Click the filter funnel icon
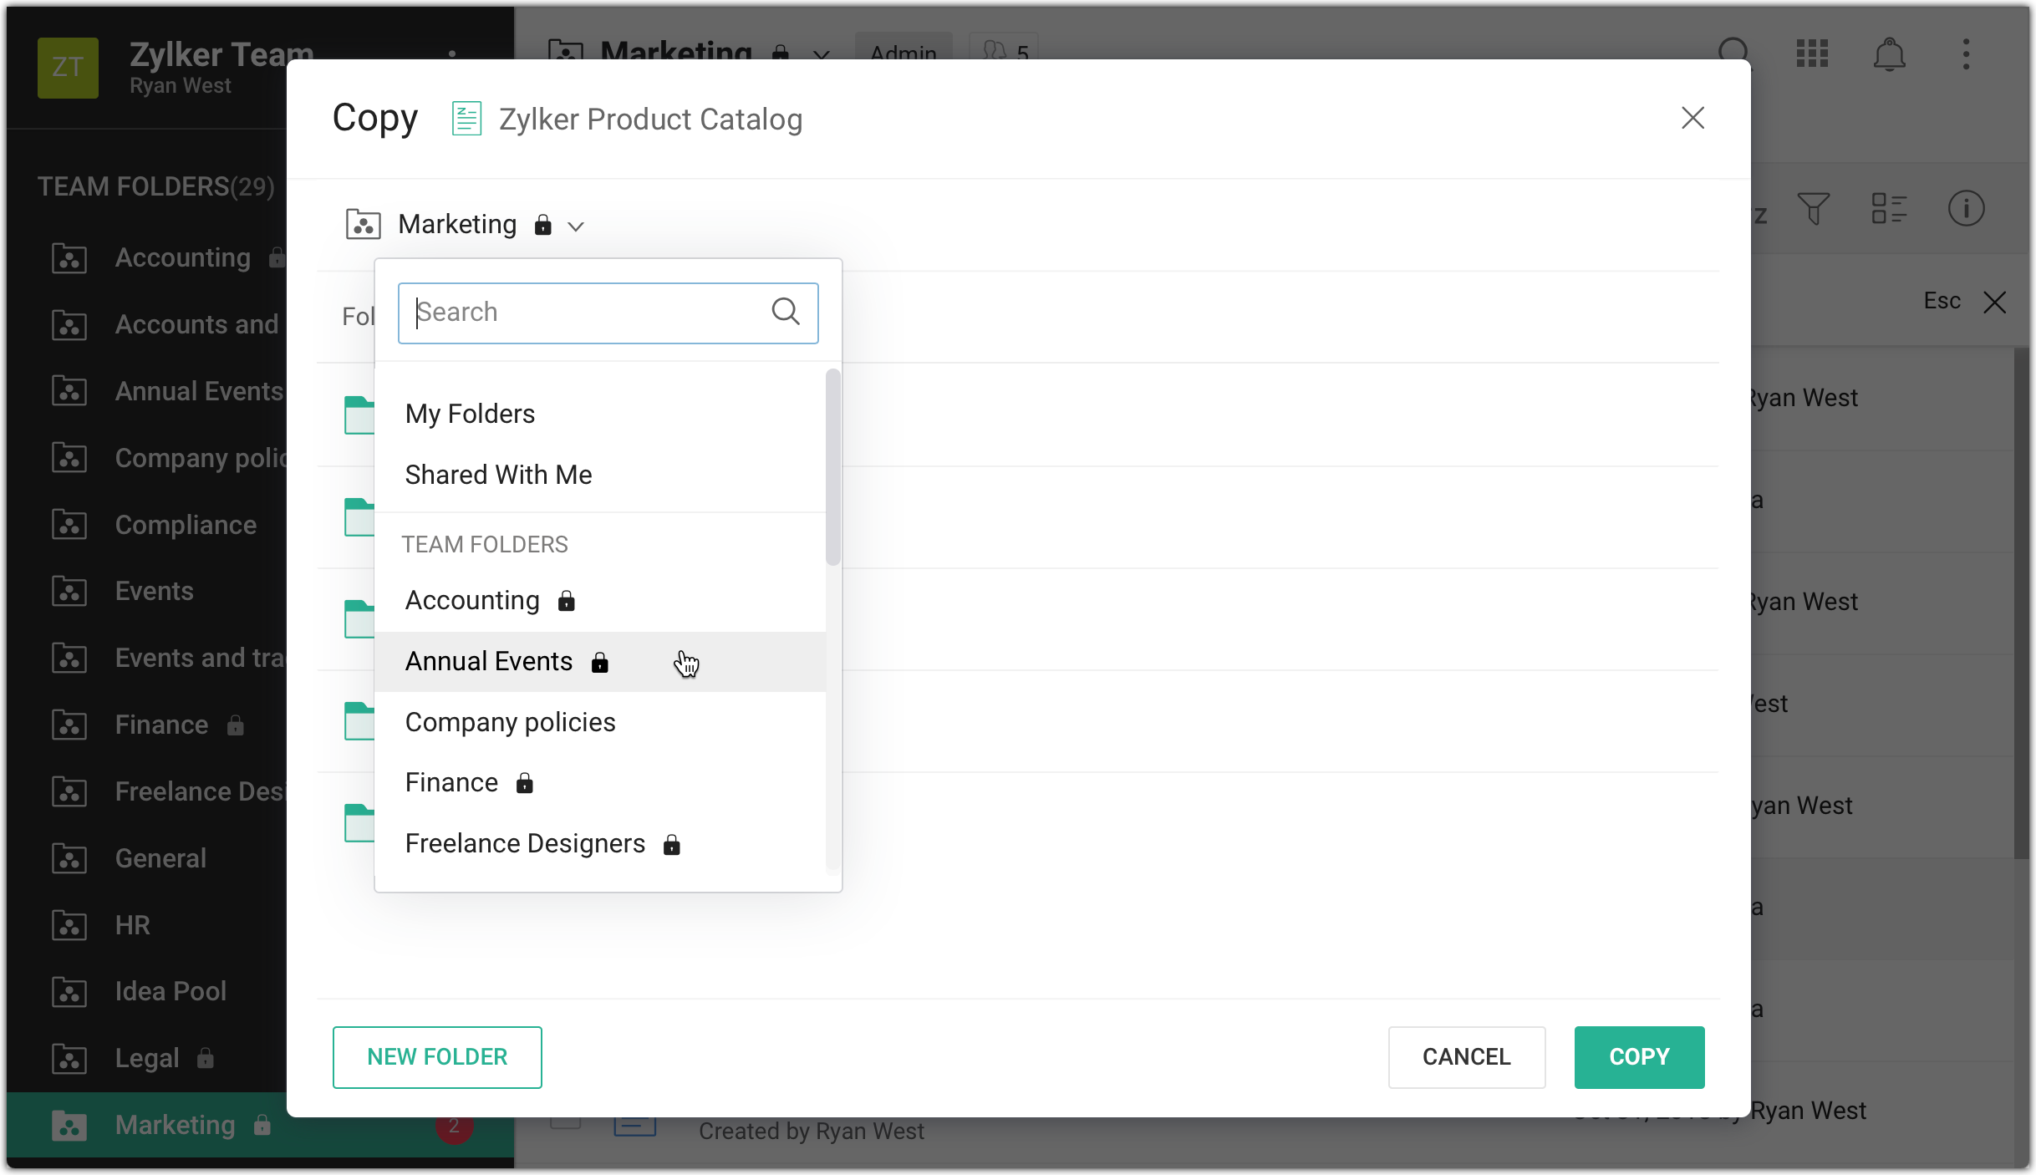Image resolution: width=2036 pixels, height=1175 pixels. (1813, 208)
